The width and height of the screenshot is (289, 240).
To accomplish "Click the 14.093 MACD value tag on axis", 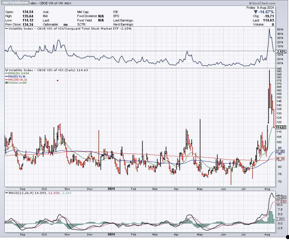I will point(281,197).
